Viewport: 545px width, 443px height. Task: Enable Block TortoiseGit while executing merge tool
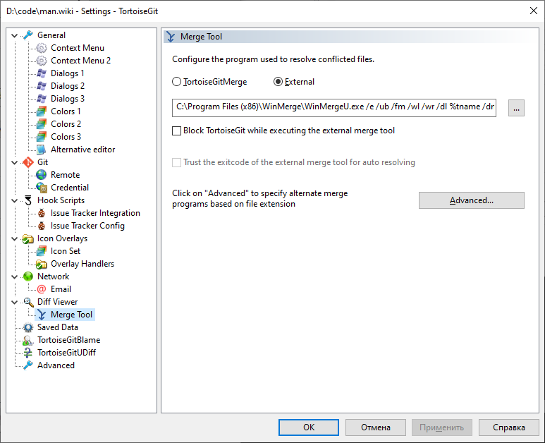pyautogui.click(x=177, y=131)
